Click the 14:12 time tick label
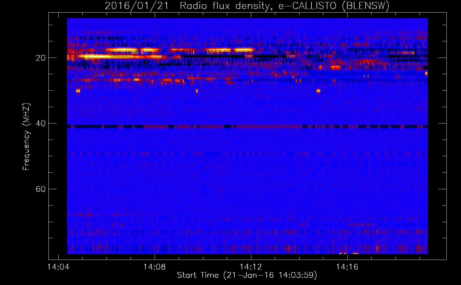The image size is (461, 285). coord(251,267)
